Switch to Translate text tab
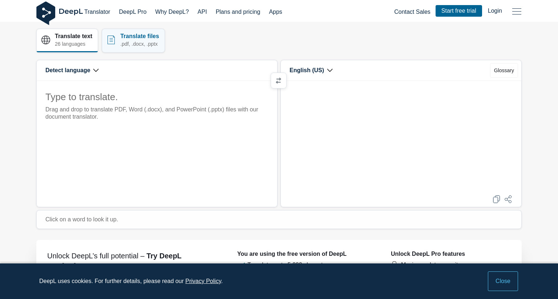Viewport: 558px width, 299px height. click(67, 40)
